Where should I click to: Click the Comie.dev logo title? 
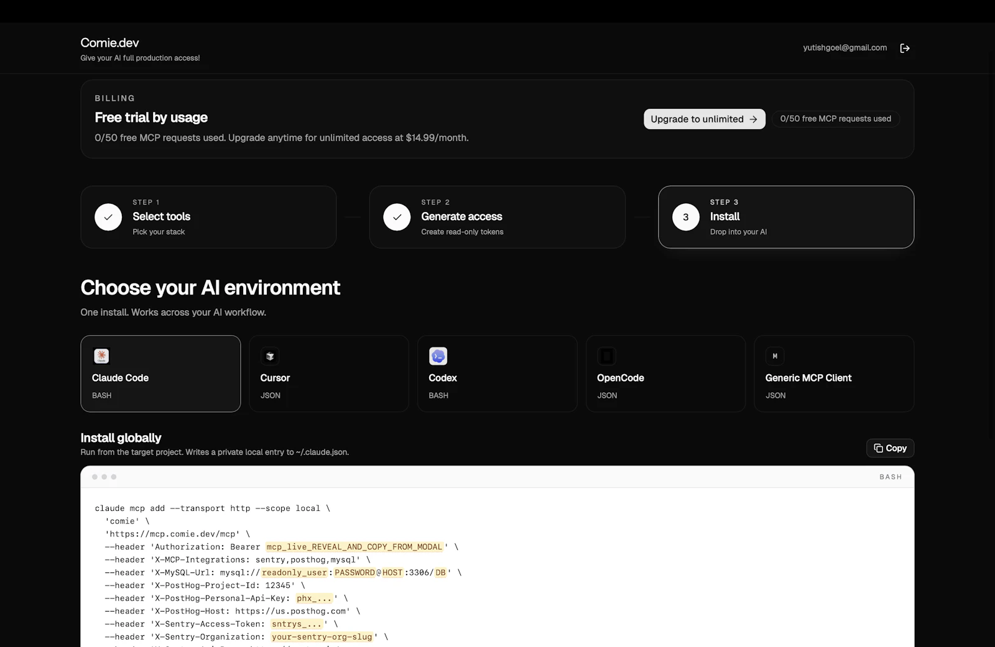point(109,43)
